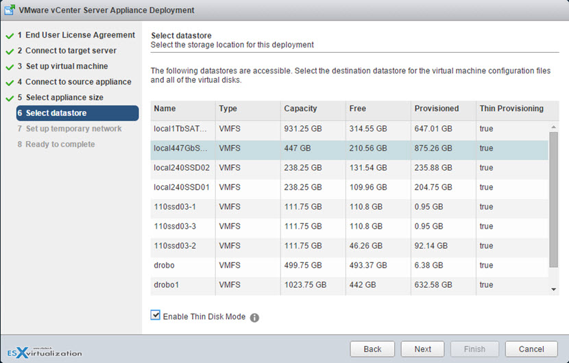Toggle the Enable Thin Disk Mode checkbox
This screenshot has width=569, height=363.
coord(156,315)
